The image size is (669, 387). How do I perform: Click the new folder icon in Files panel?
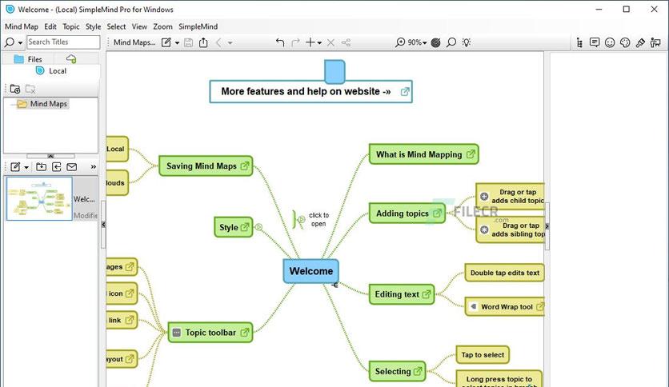15,89
